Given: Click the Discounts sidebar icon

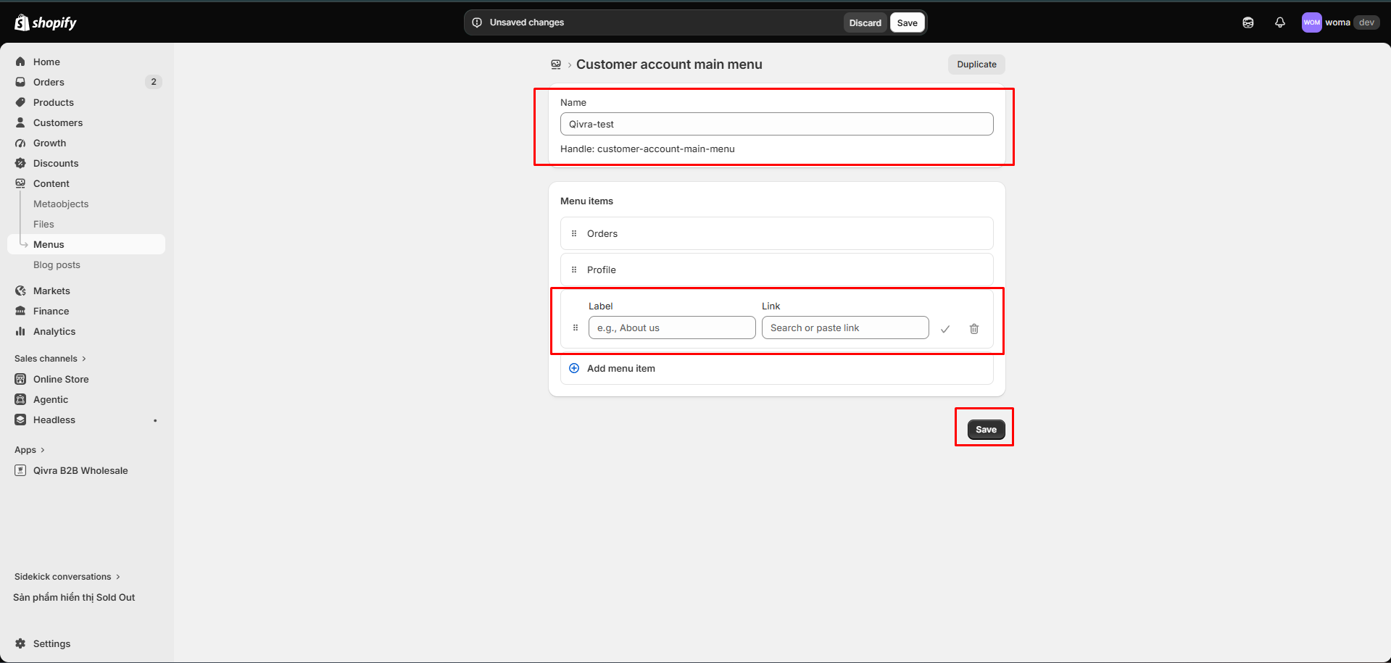Looking at the screenshot, I should [20, 163].
